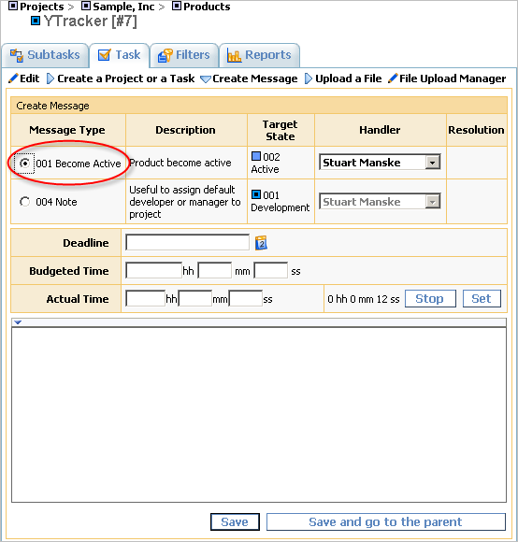
Task: Click the YTracker [#7] title
Action: (91, 21)
